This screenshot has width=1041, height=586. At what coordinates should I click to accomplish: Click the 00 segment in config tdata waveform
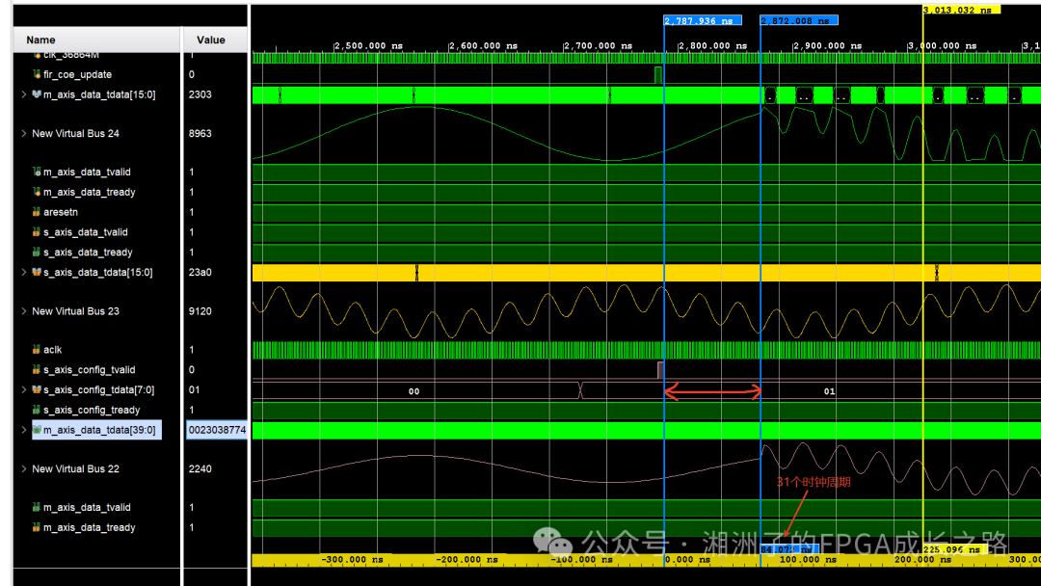pyautogui.click(x=414, y=391)
